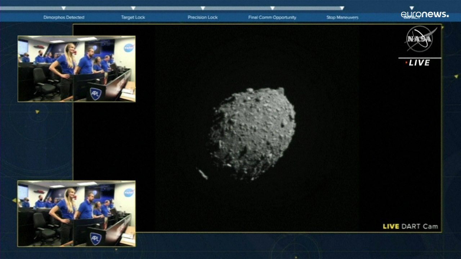Image resolution: width=461 pixels, height=259 pixels.
Task: Click the red-dot LIVE indicator under the NASA logo
Action: tap(418, 63)
